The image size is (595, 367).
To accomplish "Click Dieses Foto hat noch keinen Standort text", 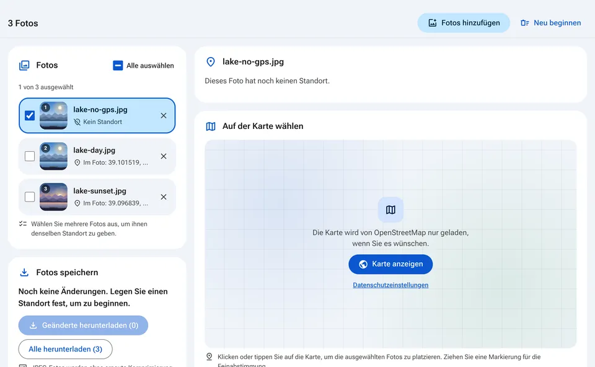I will [267, 81].
